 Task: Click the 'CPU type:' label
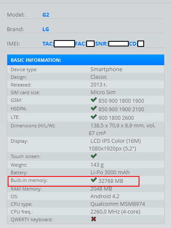click(x=21, y=204)
